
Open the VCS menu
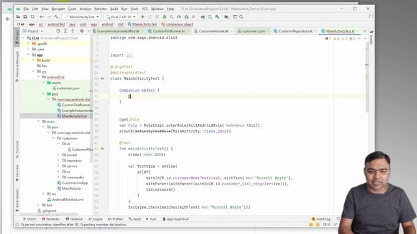click(145, 8)
